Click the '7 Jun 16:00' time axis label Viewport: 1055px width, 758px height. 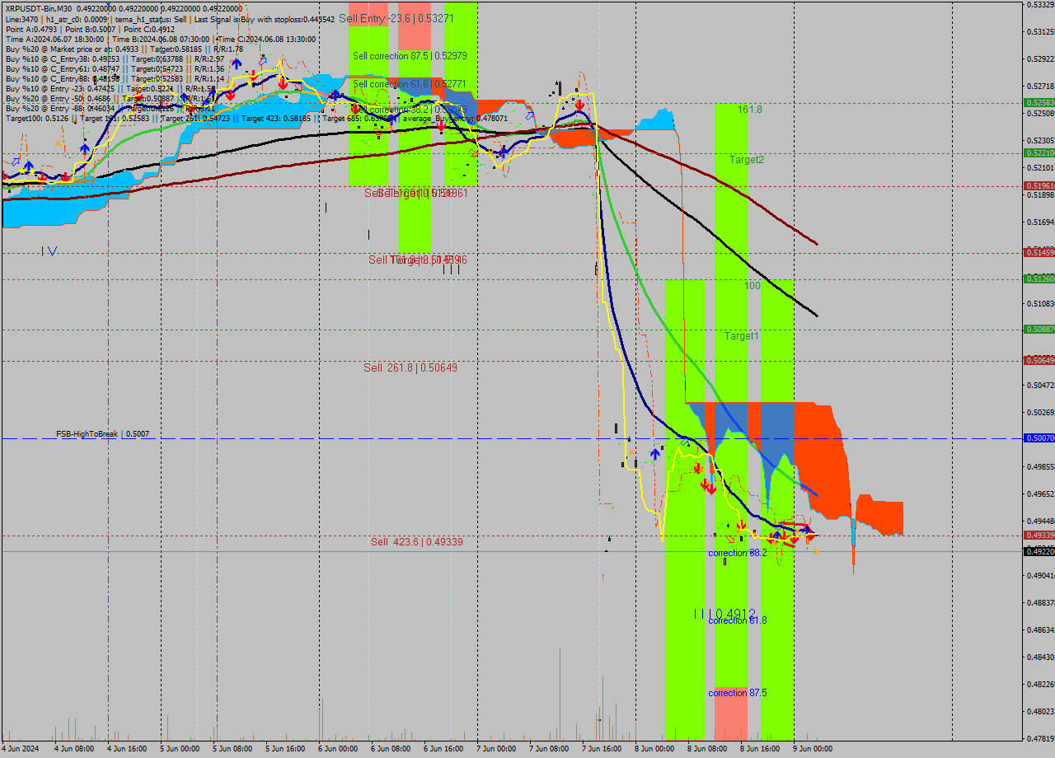[x=602, y=749]
